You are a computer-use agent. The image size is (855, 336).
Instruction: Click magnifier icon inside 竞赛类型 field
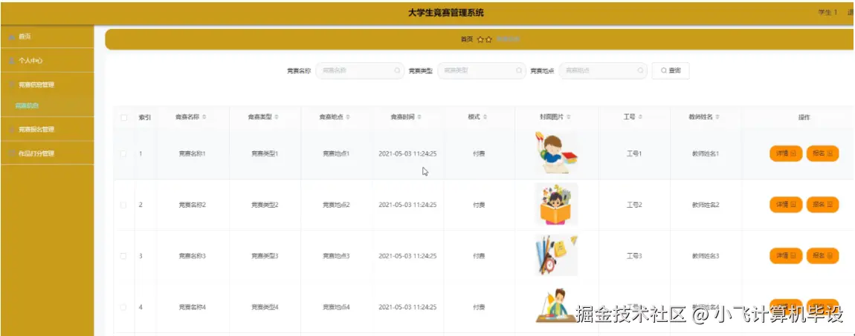tap(518, 70)
